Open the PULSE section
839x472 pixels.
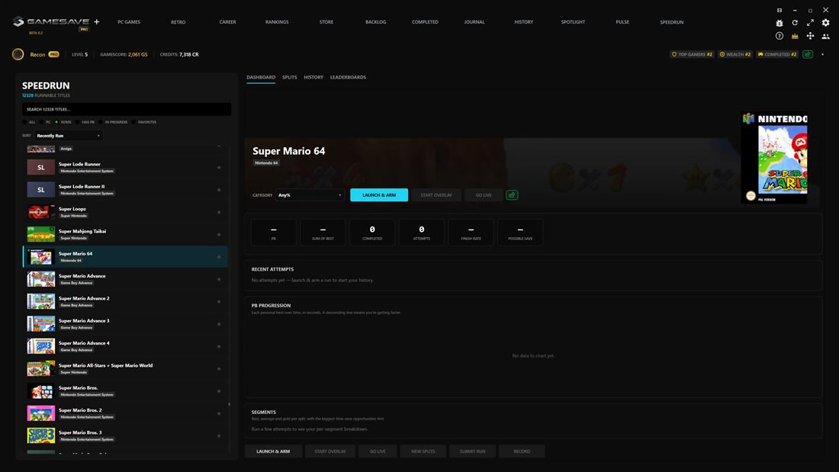coord(622,22)
